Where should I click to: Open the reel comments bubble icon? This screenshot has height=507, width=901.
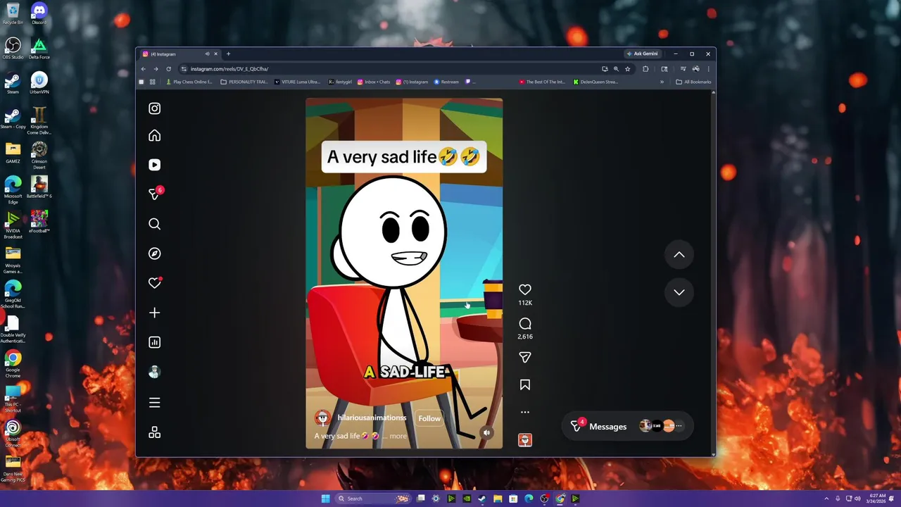(525, 323)
